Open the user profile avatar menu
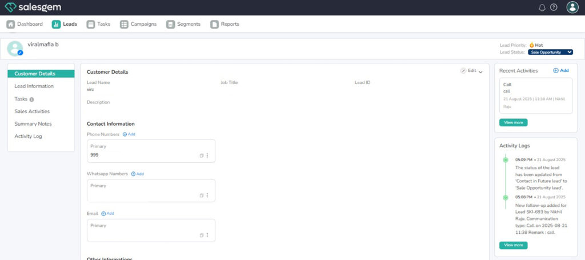This screenshot has height=260, width=585. point(572,7)
